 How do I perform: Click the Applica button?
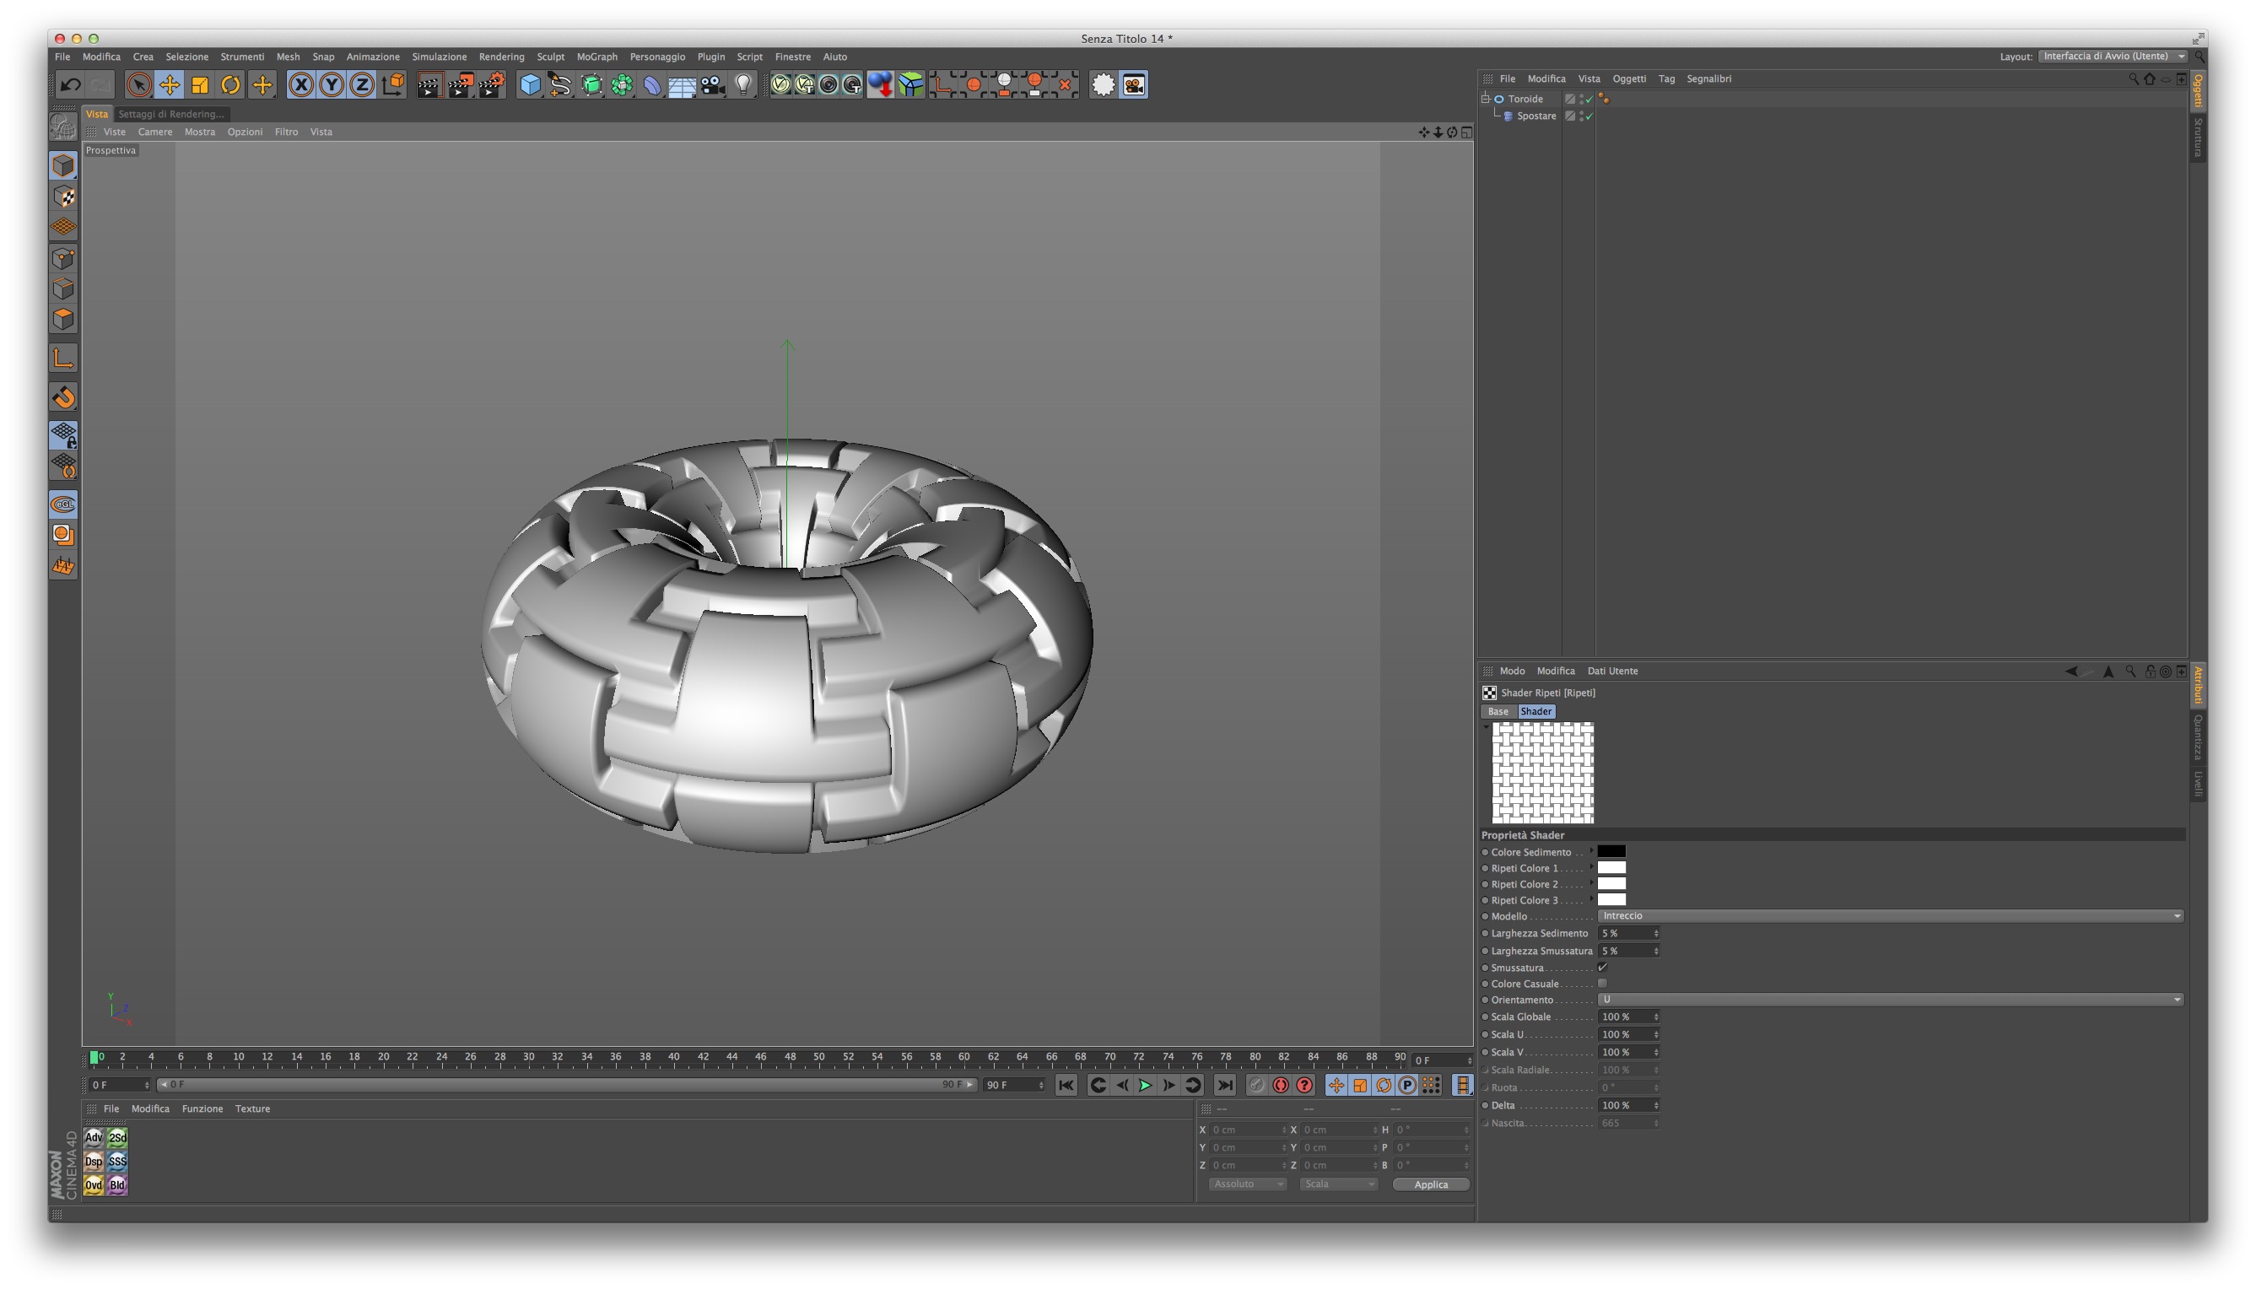click(1430, 1184)
